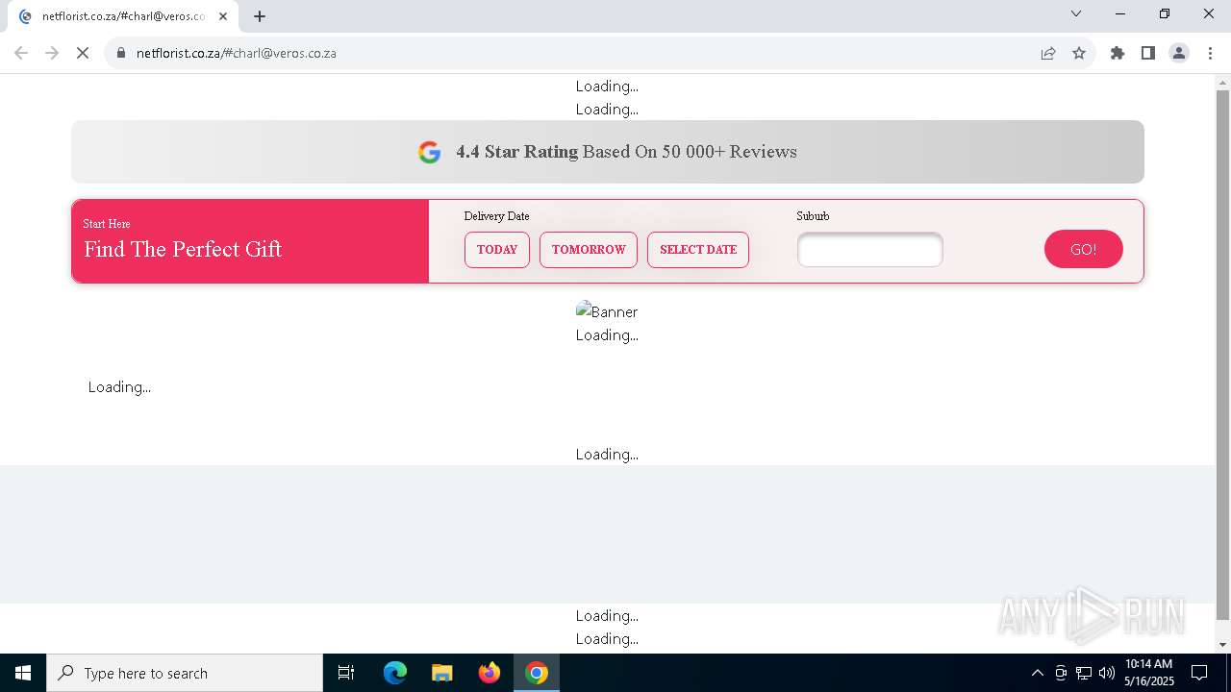Click the broken Banner image
This screenshot has width=1231, height=692.
[607, 311]
